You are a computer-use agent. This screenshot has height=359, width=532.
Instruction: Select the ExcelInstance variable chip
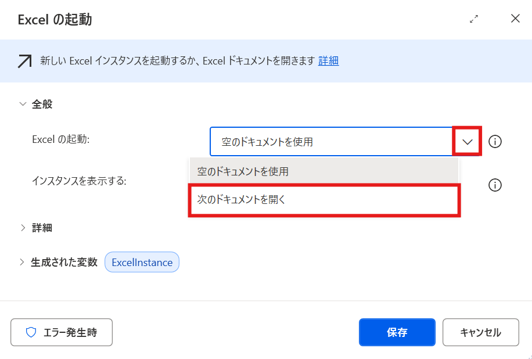point(142,262)
